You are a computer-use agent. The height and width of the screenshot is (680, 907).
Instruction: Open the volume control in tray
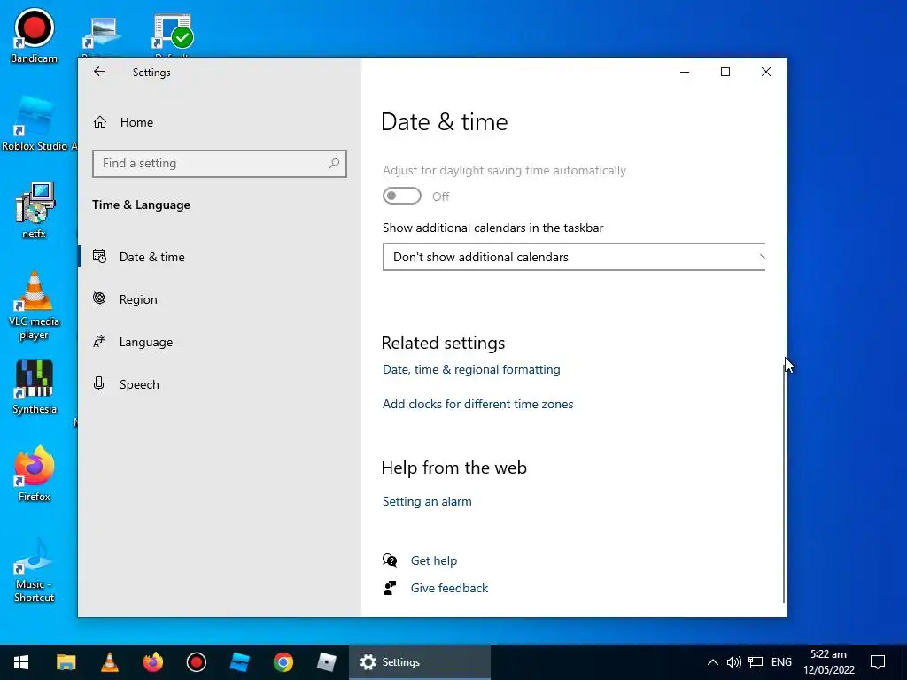(x=733, y=662)
